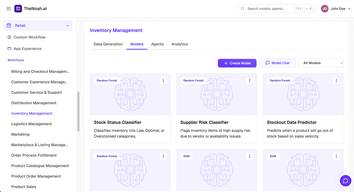Click the Supplier Risk Classifier card thumbnail
This screenshot has height=192, width=354.
pos(217,94)
